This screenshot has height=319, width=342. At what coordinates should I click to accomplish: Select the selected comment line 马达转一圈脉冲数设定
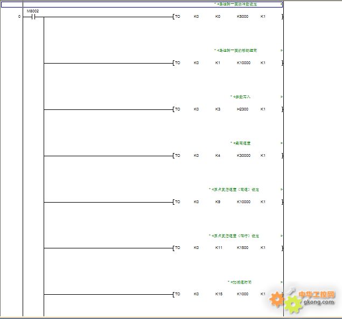click(x=142, y=4)
